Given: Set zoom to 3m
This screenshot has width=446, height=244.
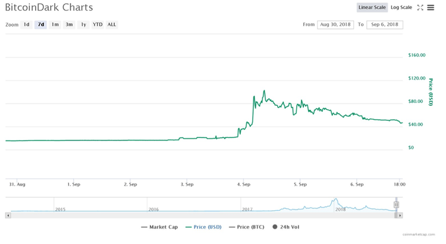Looking at the screenshot, I should pyautogui.click(x=69, y=24).
